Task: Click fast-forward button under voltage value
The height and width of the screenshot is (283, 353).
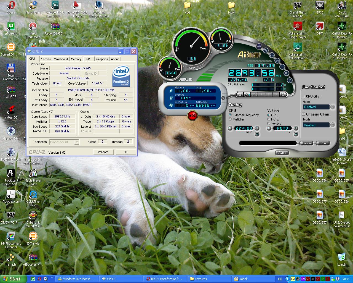Action: click(x=296, y=134)
